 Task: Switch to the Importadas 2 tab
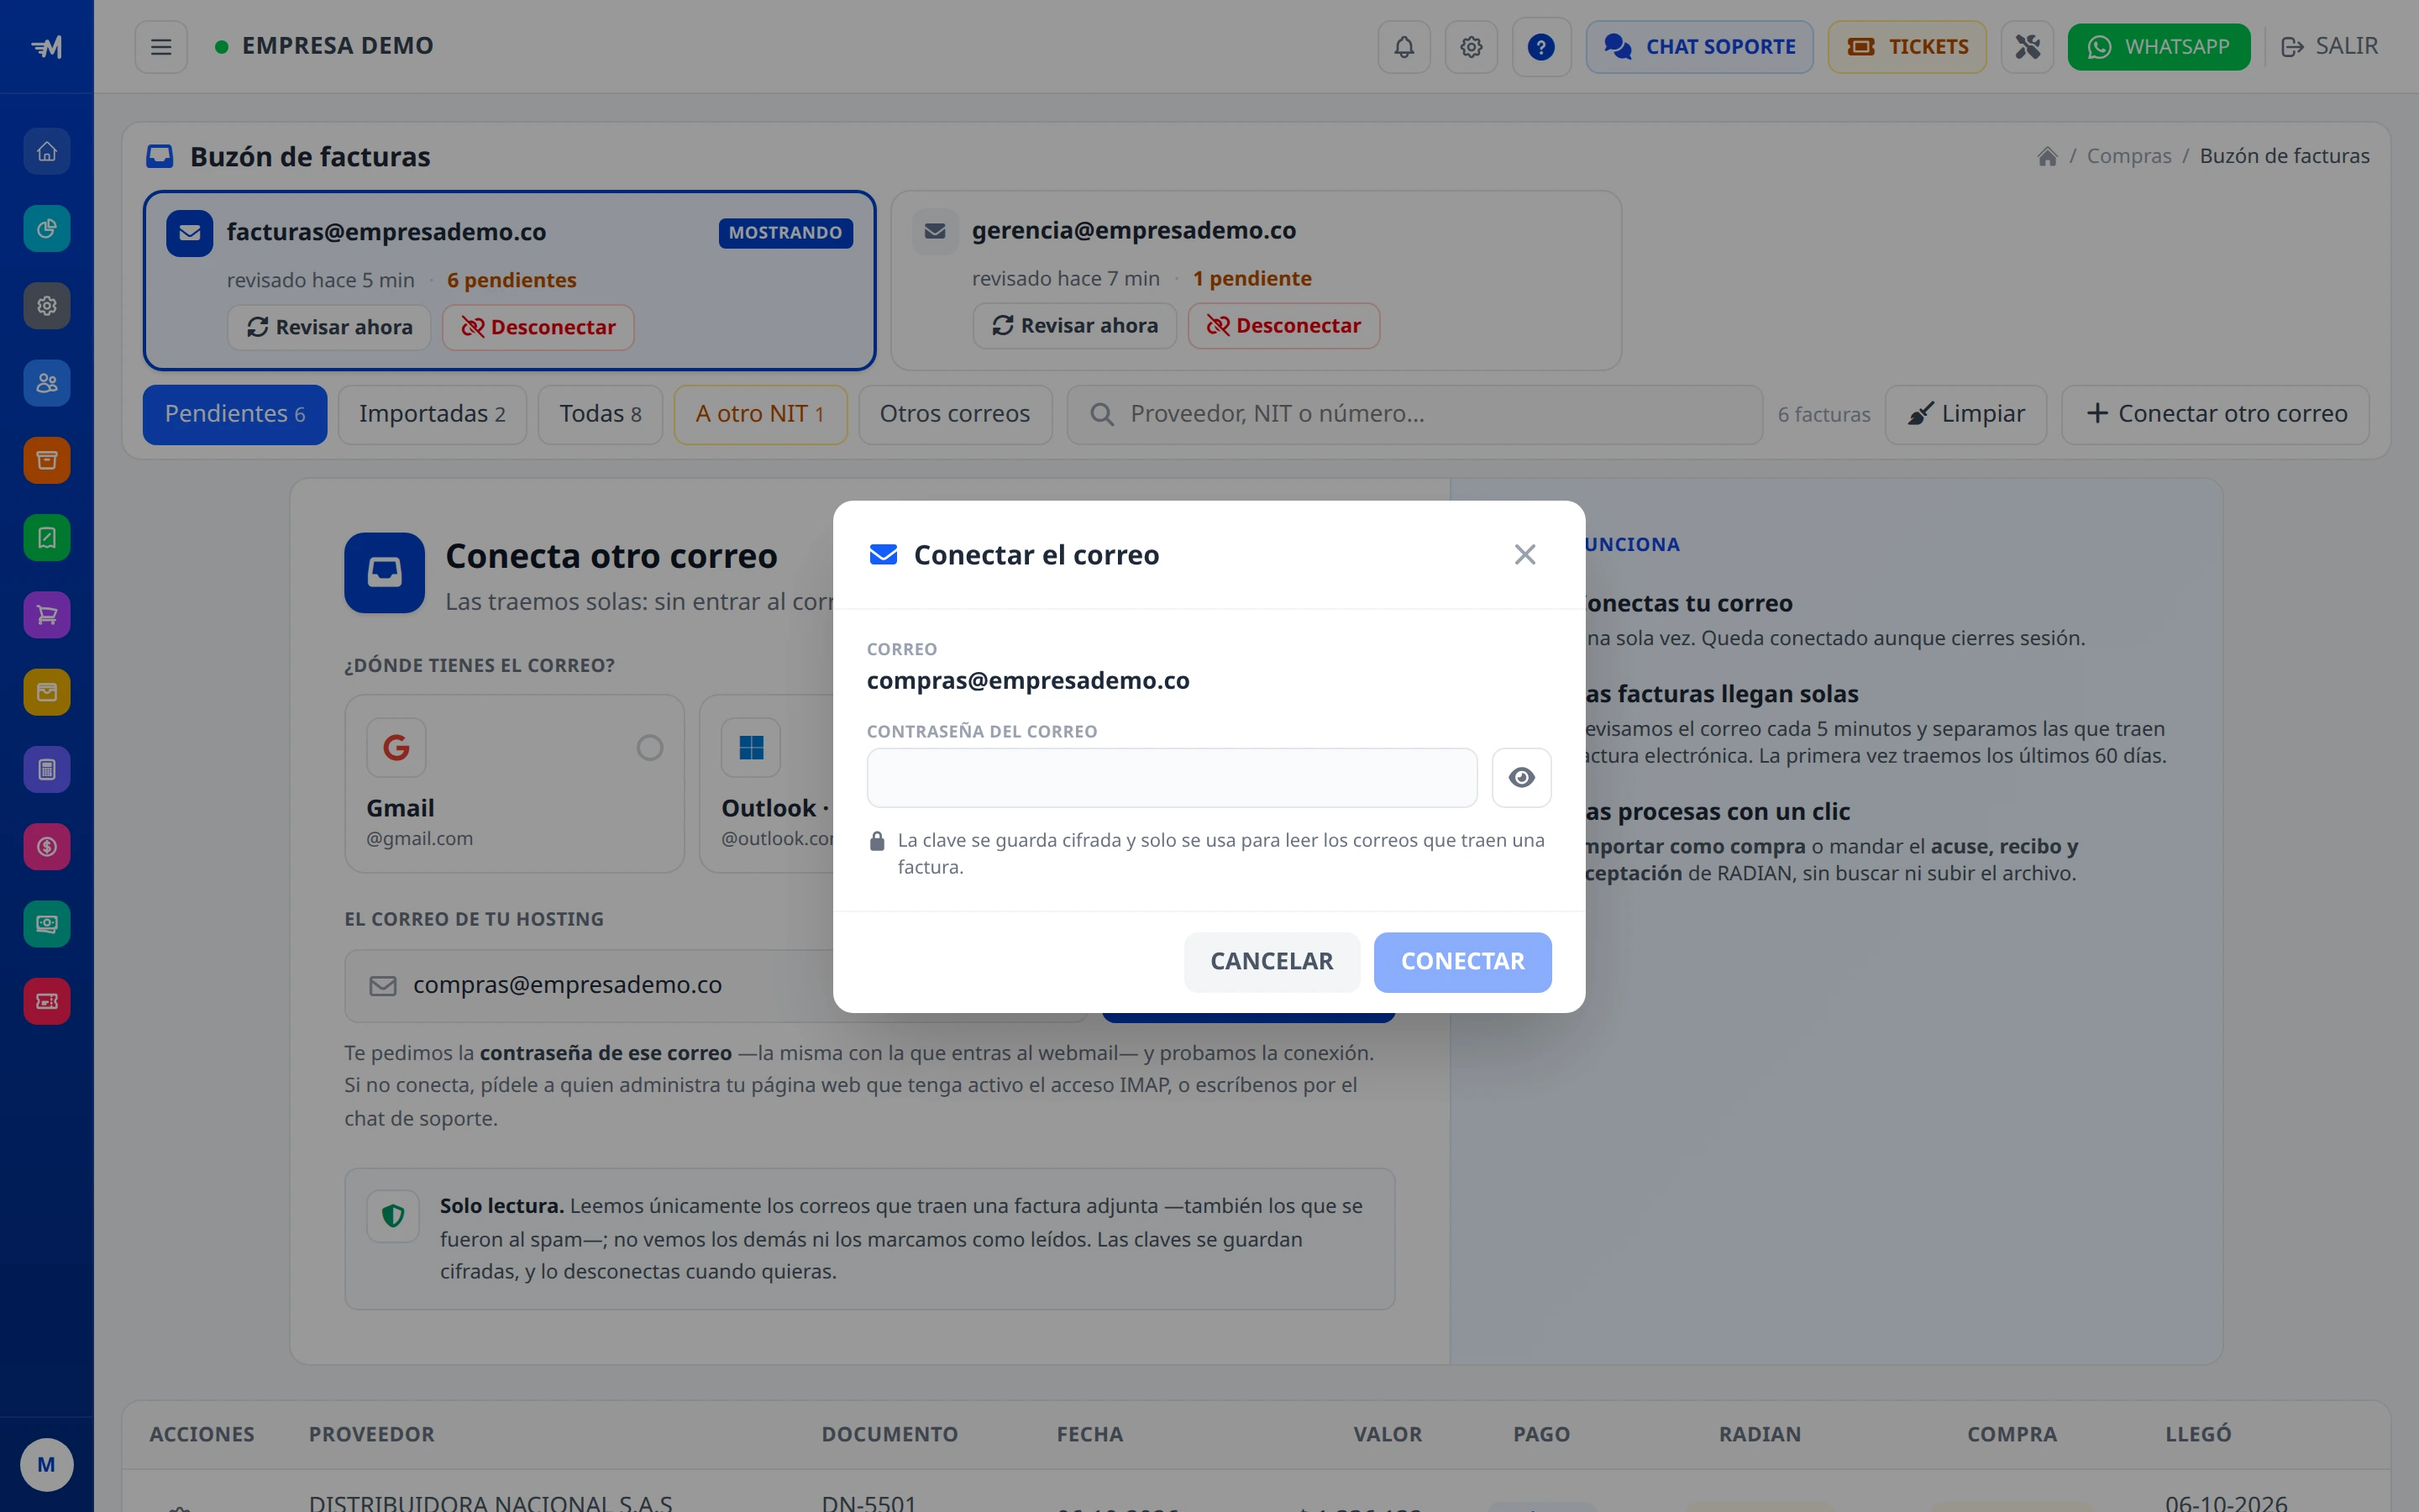click(432, 414)
